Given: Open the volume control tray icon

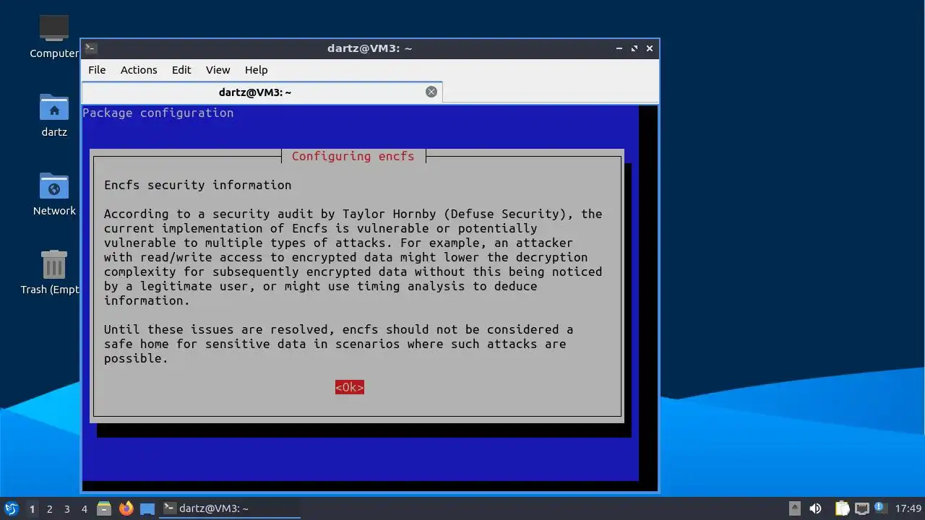Looking at the screenshot, I should [x=816, y=508].
